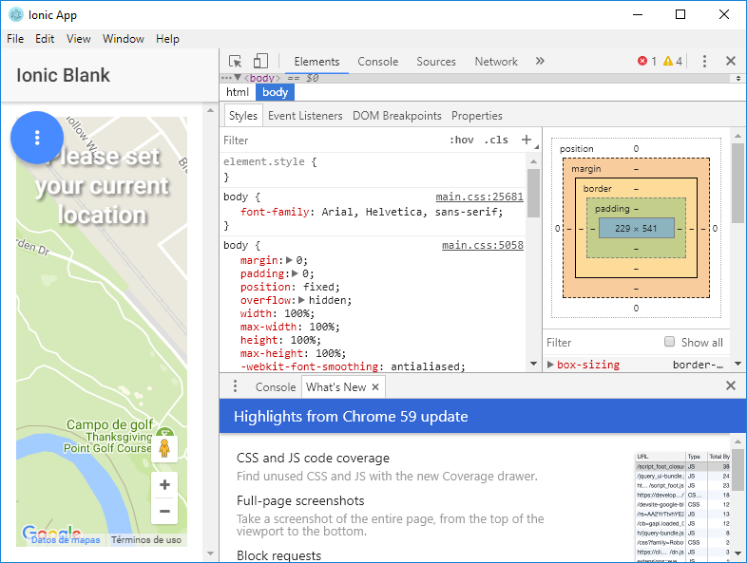Screen dimensions: 747x563
Task: Toggle the :hov element state button
Action: pyautogui.click(x=461, y=140)
